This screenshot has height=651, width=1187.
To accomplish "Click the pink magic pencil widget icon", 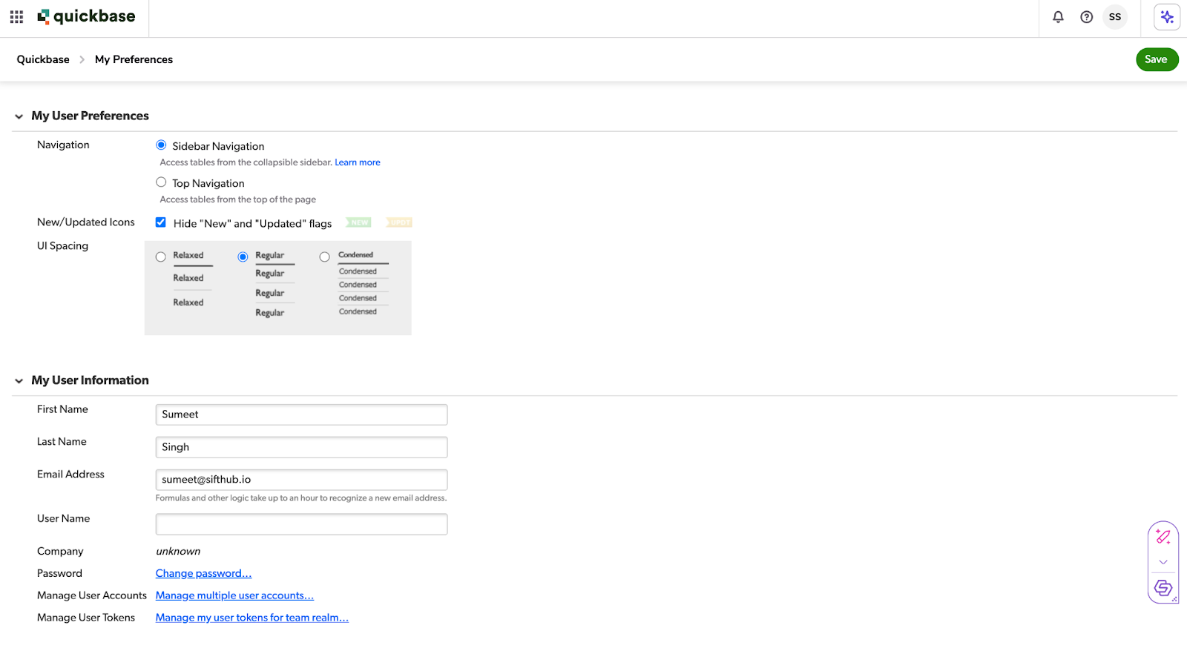I will 1163,537.
